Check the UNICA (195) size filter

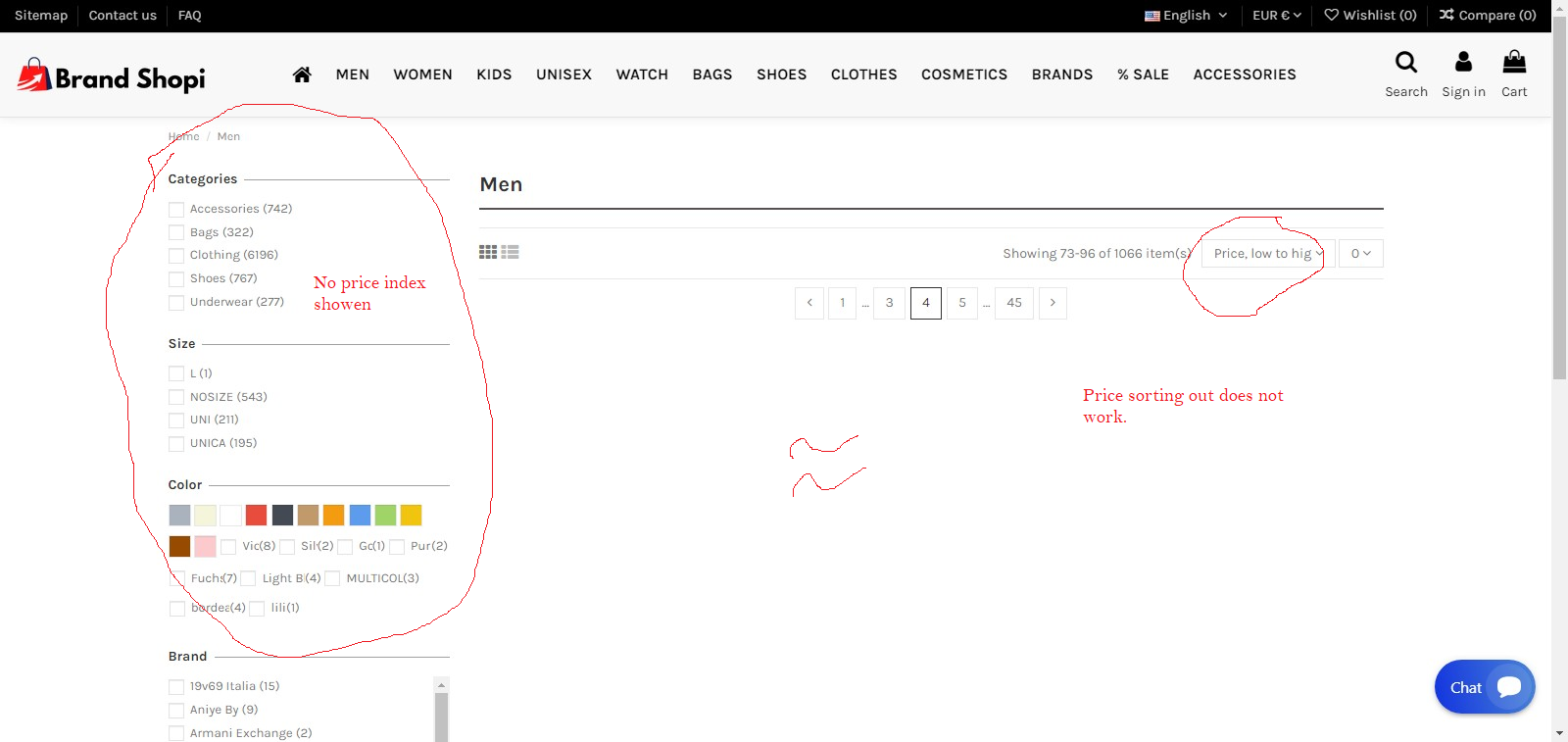click(x=176, y=444)
